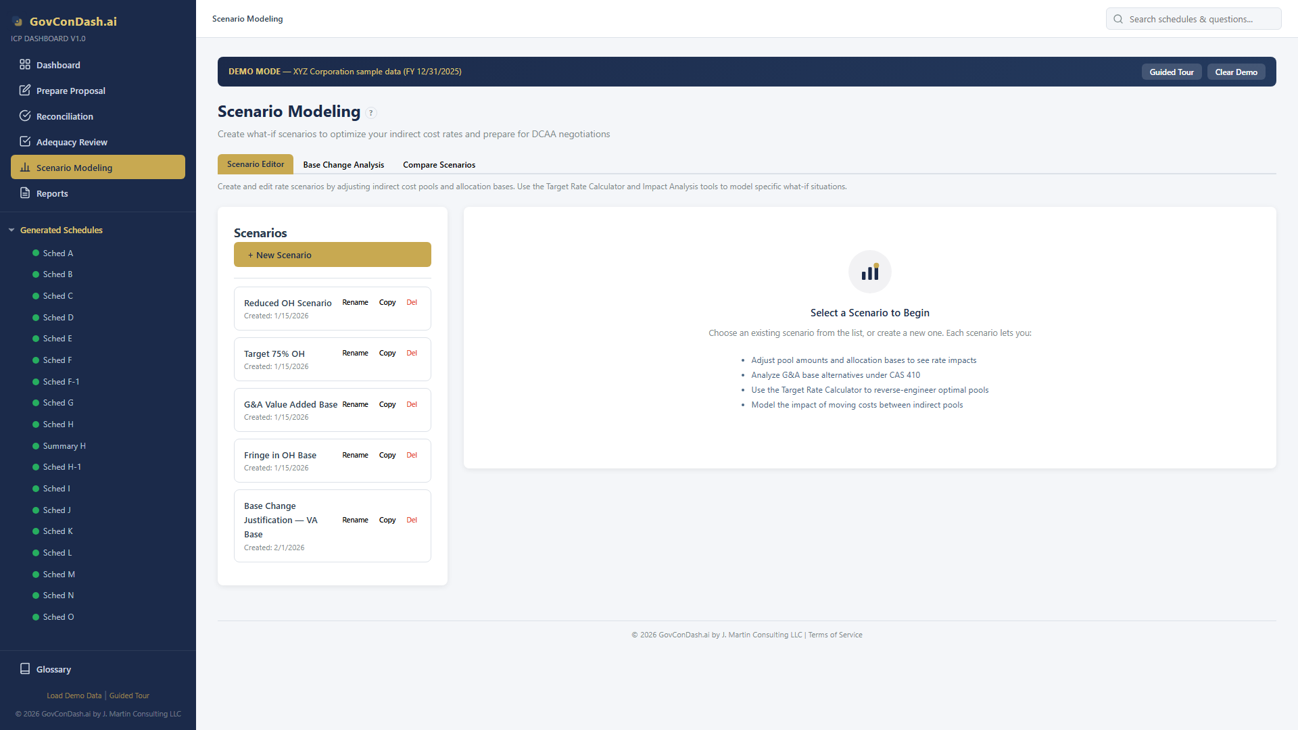This screenshot has height=730, width=1298.
Task: Click the Dashboard grid icon in sidebar
Action: pyautogui.click(x=25, y=65)
